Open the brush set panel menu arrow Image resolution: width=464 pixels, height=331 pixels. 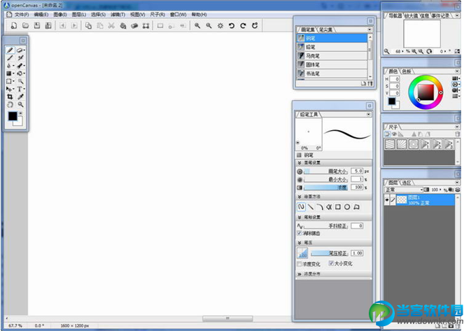pos(370,29)
